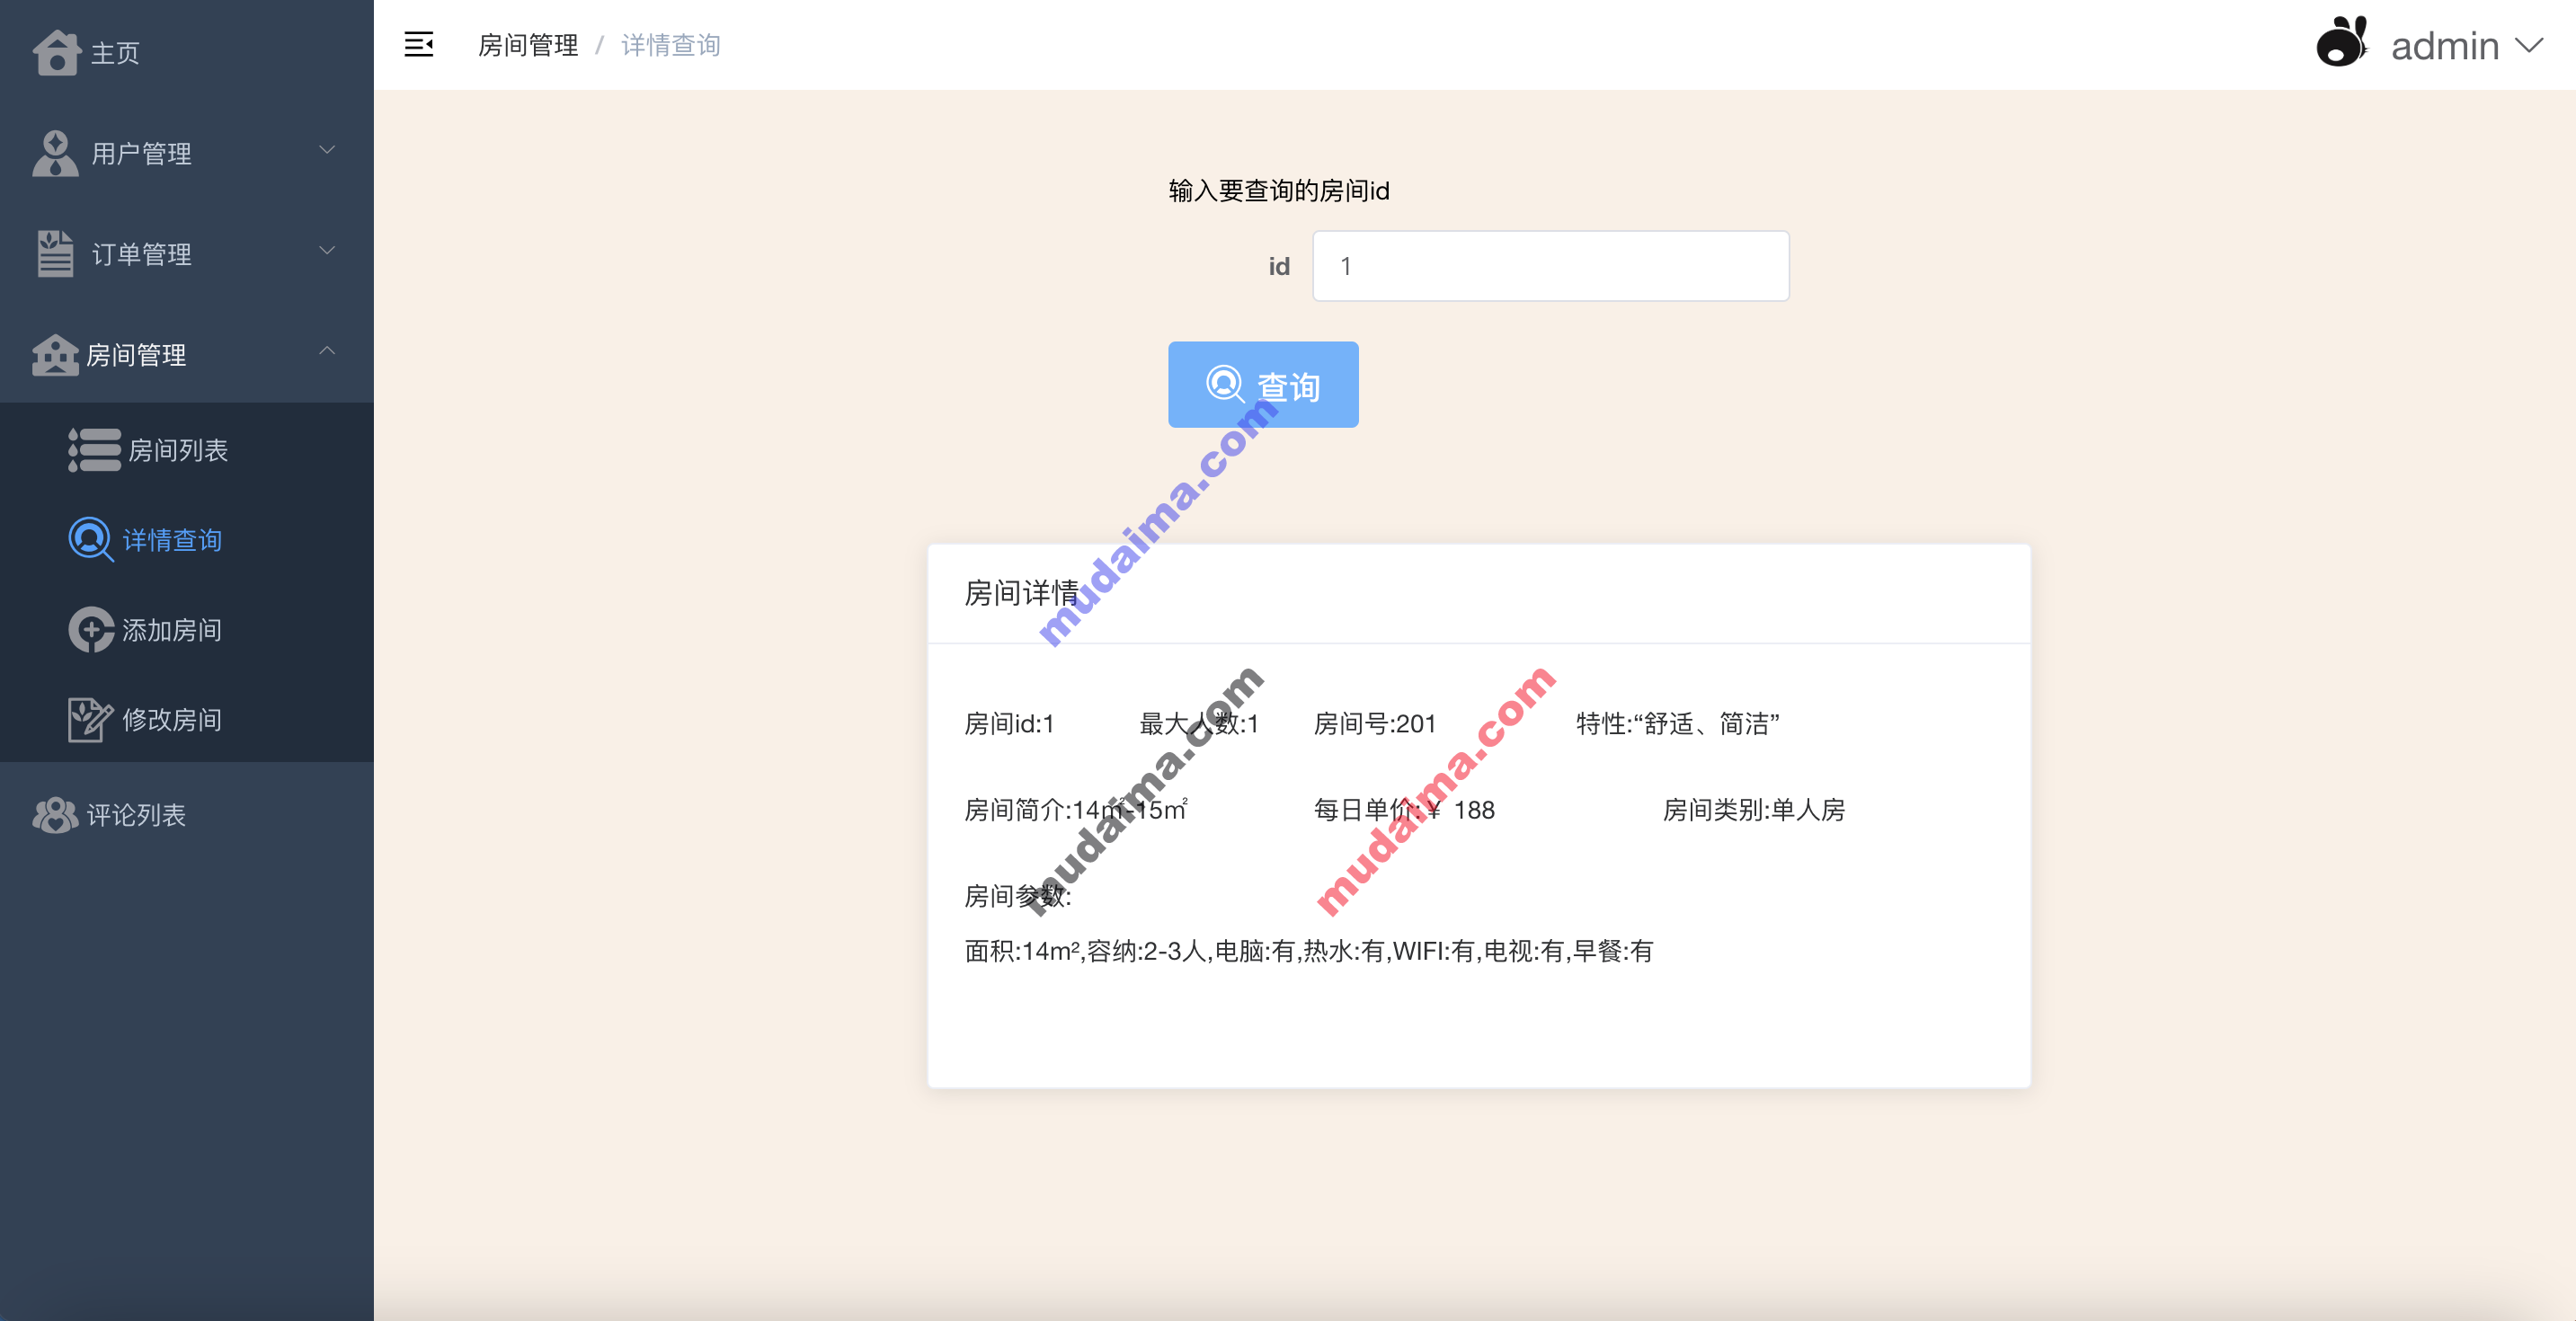Open 评论列表 menu item
2576x1321 pixels.
(187, 815)
